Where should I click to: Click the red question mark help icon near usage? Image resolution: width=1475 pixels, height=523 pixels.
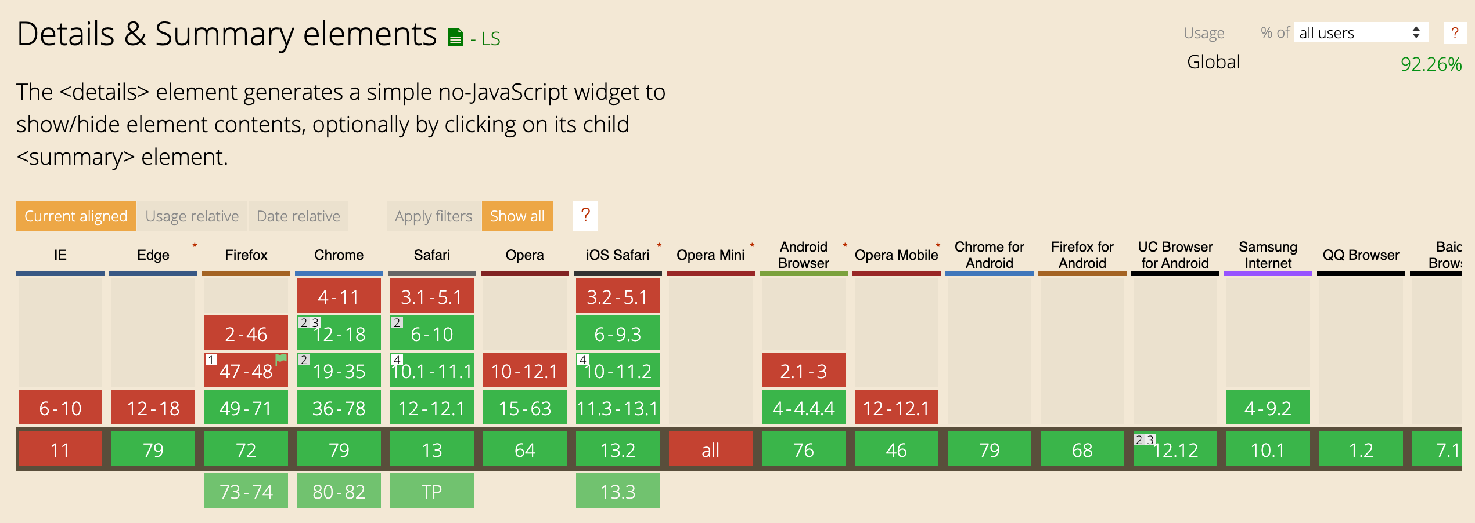pos(1455,33)
